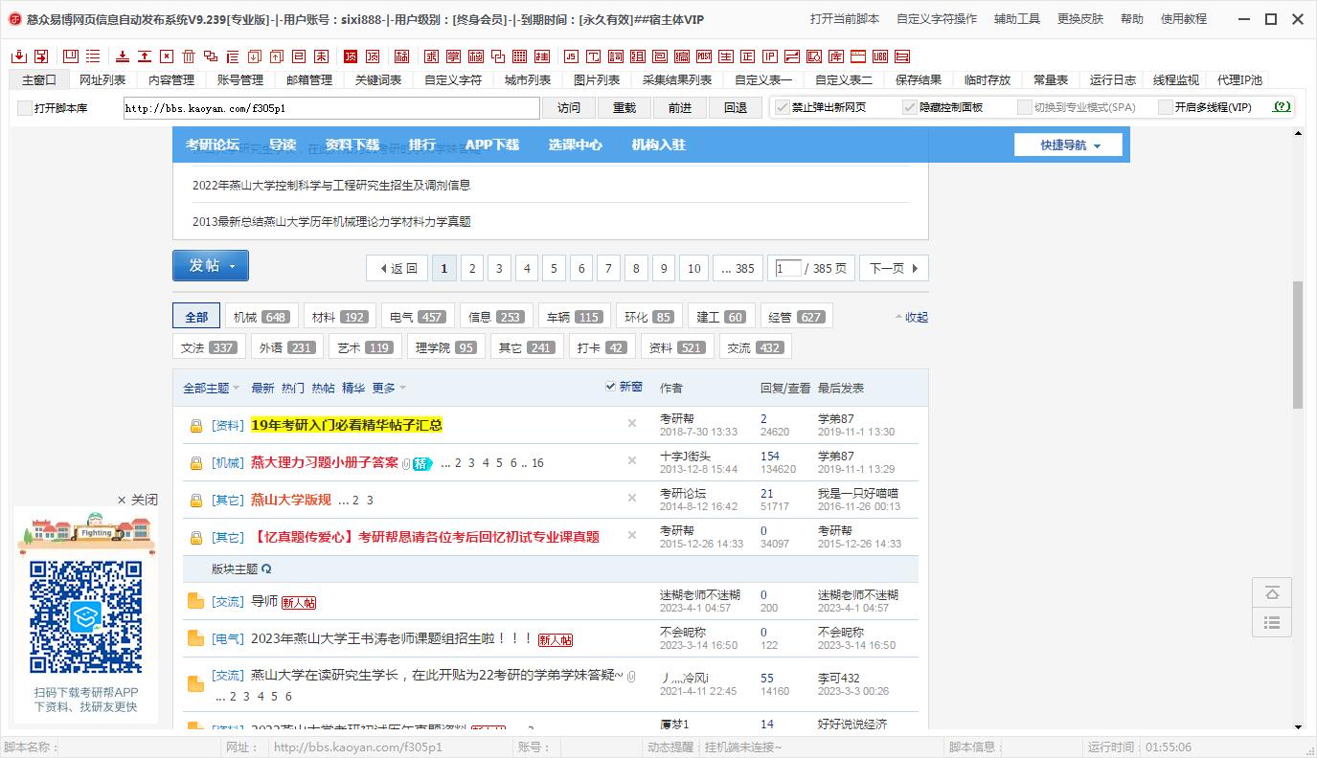Toggle 切换到专业模式(SPA) checkbox
The image size is (1317, 758).
point(1025,107)
